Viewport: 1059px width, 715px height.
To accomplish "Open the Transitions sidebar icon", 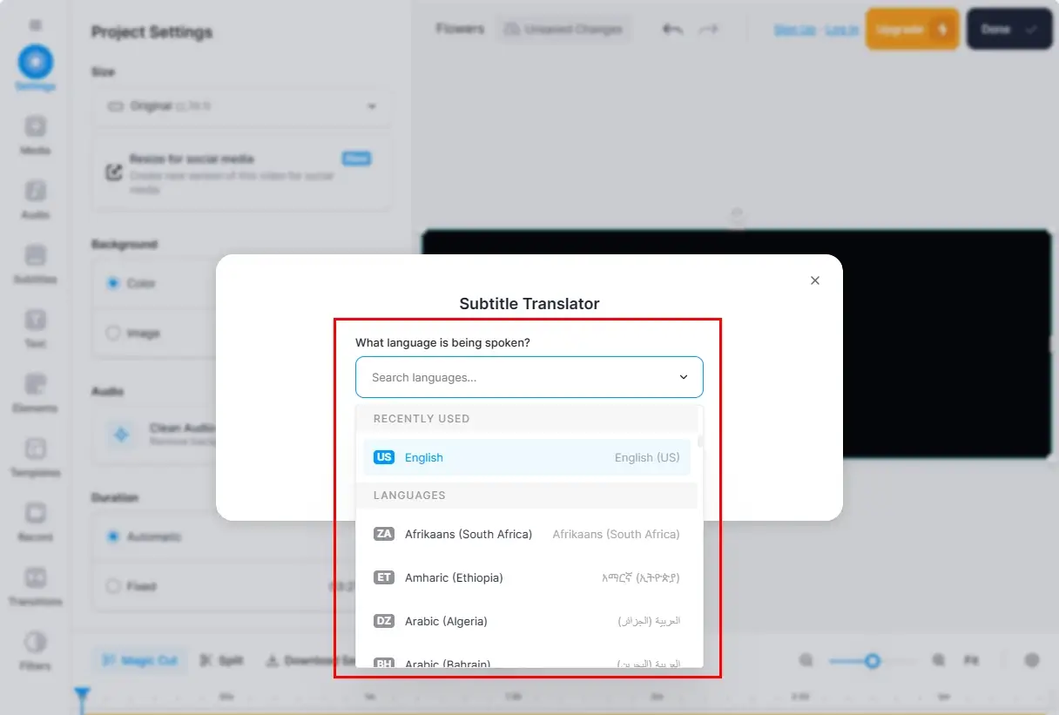I will pos(35,578).
